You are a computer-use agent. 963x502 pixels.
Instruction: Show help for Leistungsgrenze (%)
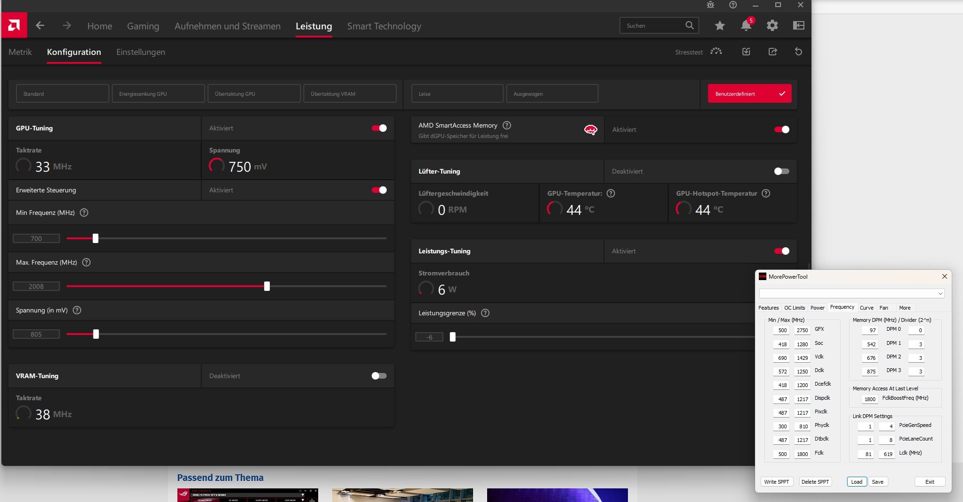[485, 313]
